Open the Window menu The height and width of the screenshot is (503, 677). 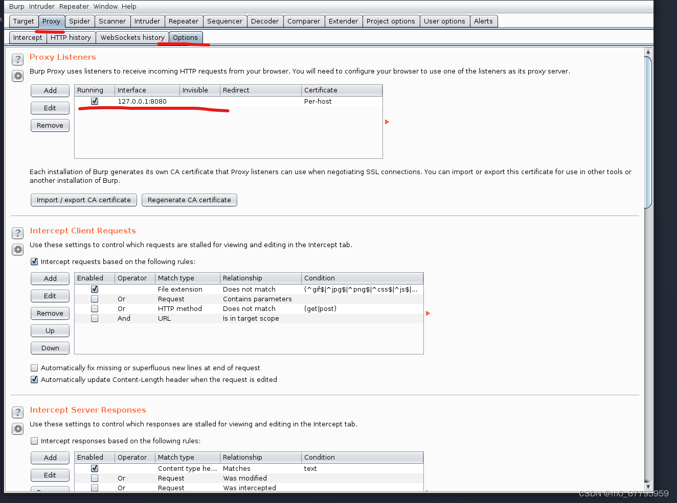click(x=105, y=6)
